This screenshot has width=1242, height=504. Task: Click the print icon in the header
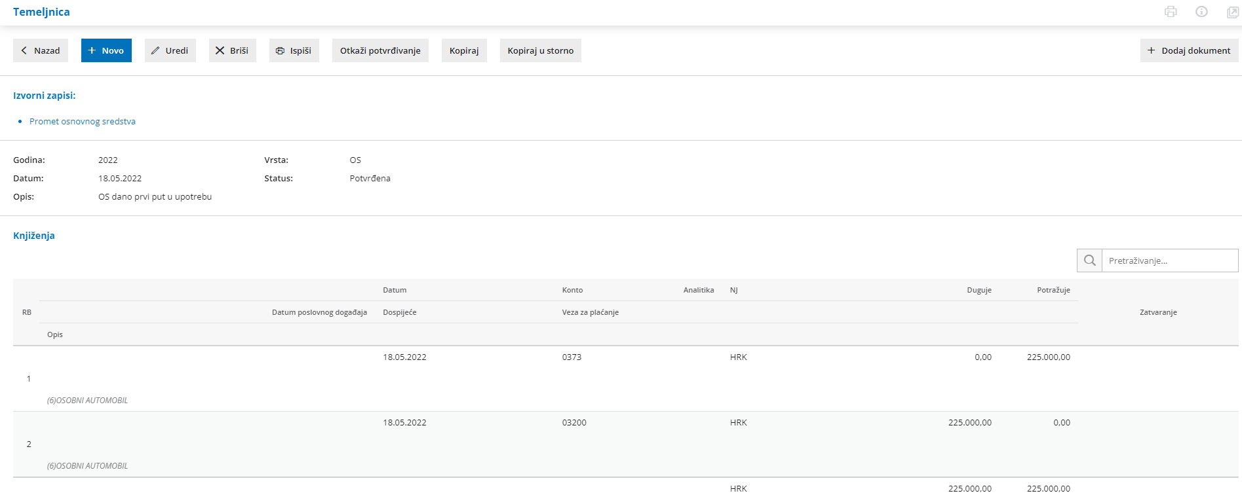click(x=1171, y=12)
